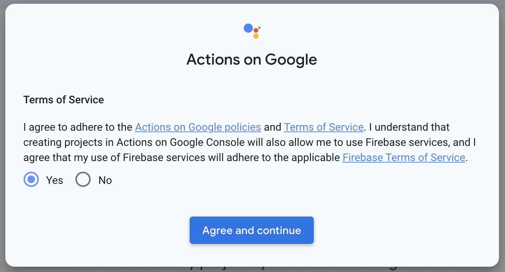Click the Google Assistant logo
505x272 pixels.
(252, 31)
